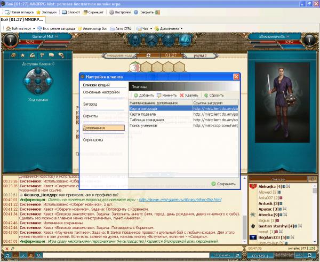Click the отправить send button

pyautogui.click(x=222, y=256)
